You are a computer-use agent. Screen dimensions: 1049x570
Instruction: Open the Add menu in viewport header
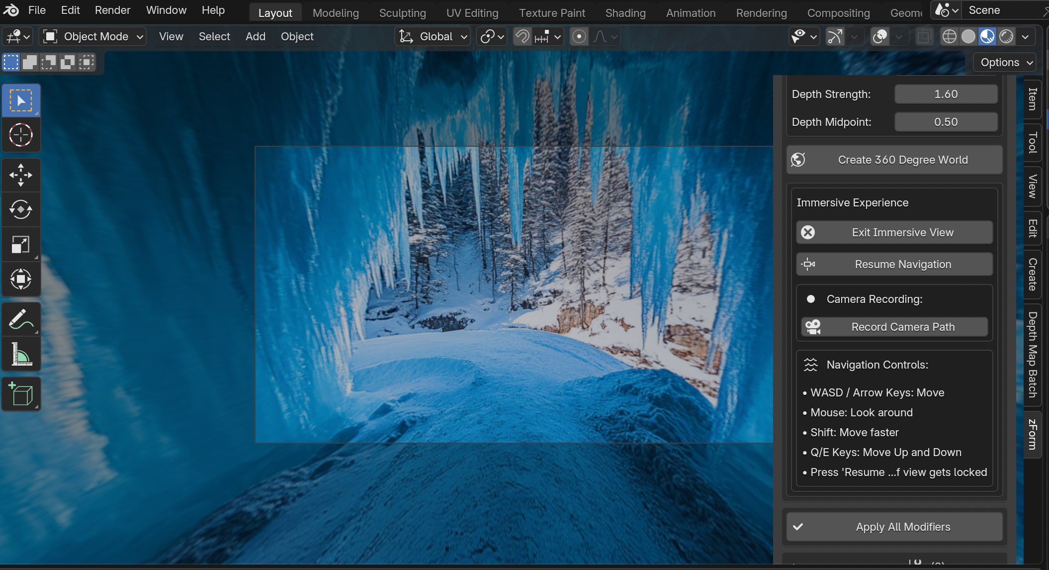click(256, 36)
